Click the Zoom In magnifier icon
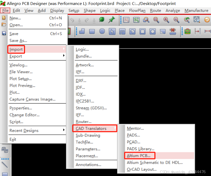211x176 pixels. pyautogui.click(x=166, y=20)
